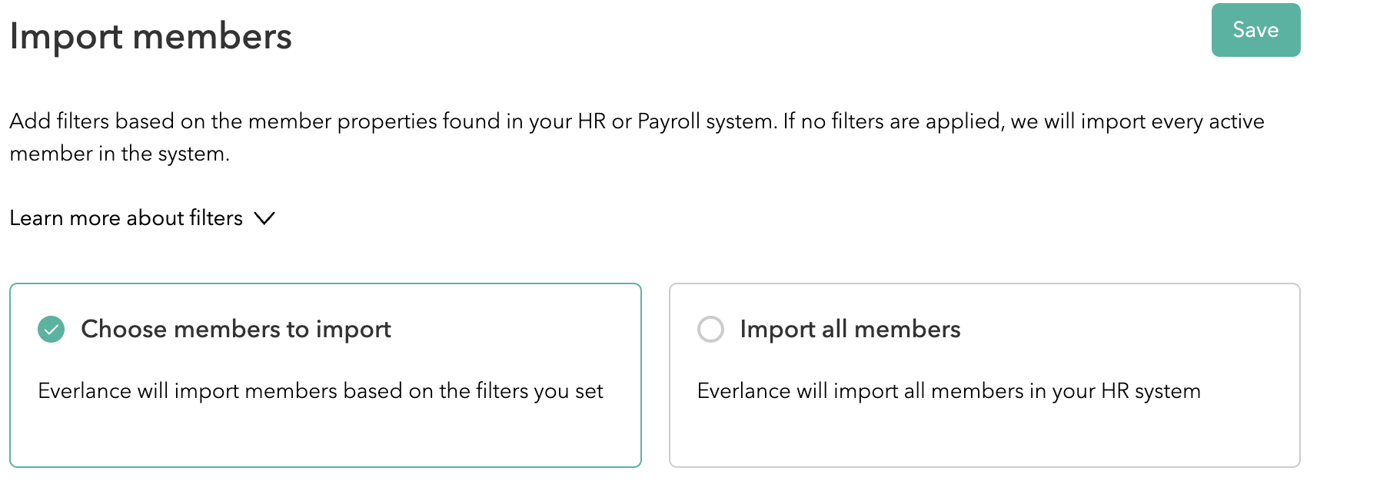Click text about importing all HR system members
This screenshot has height=484, width=1390.
coord(948,391)
